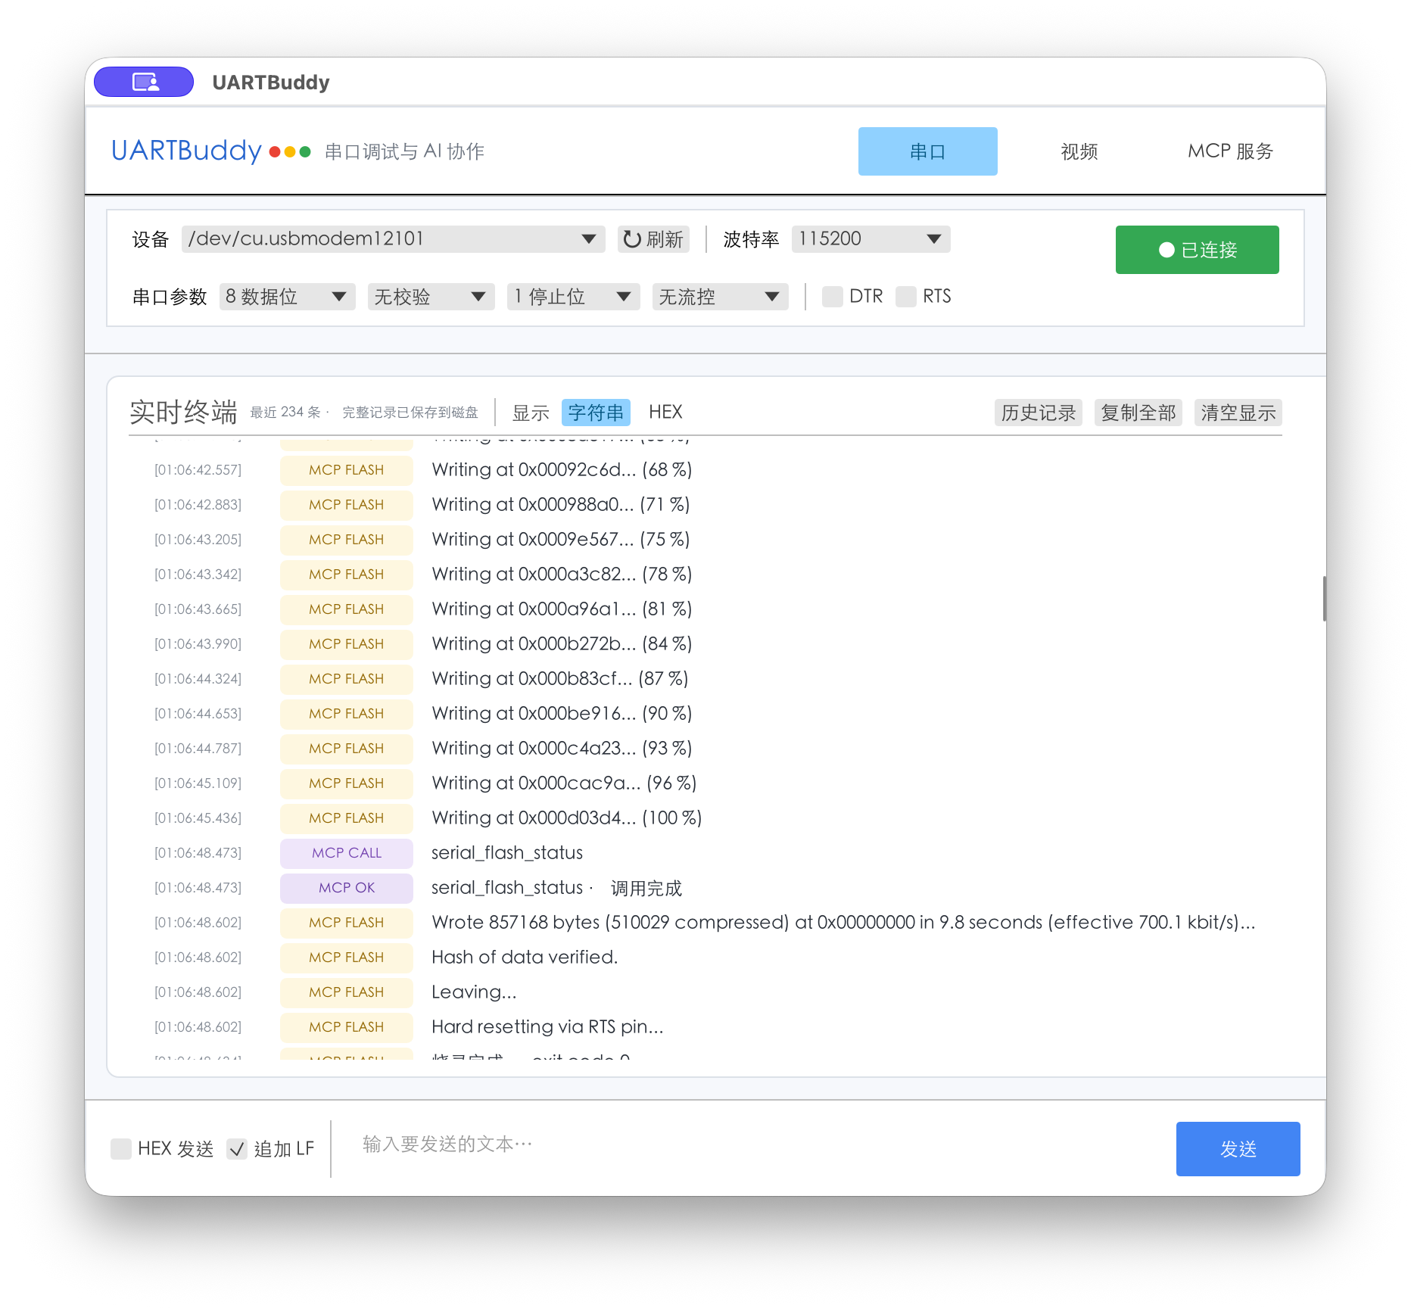Click the terminal vertical scrollbar thumb

[x=1324, y=598]
